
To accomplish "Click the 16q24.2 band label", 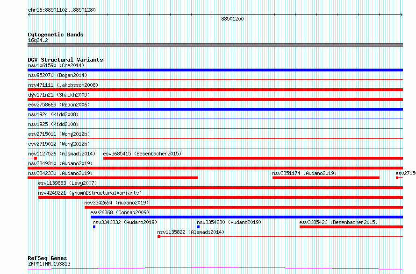I will (38, 40).
